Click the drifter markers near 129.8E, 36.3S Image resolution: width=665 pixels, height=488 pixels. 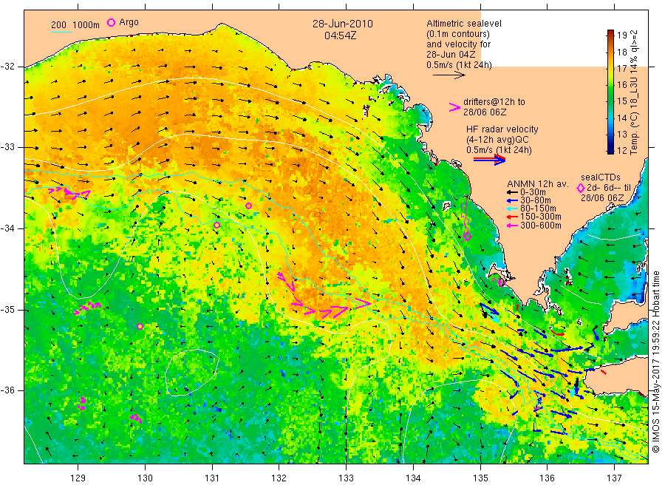pyautogui.click(x=136, y=418)
